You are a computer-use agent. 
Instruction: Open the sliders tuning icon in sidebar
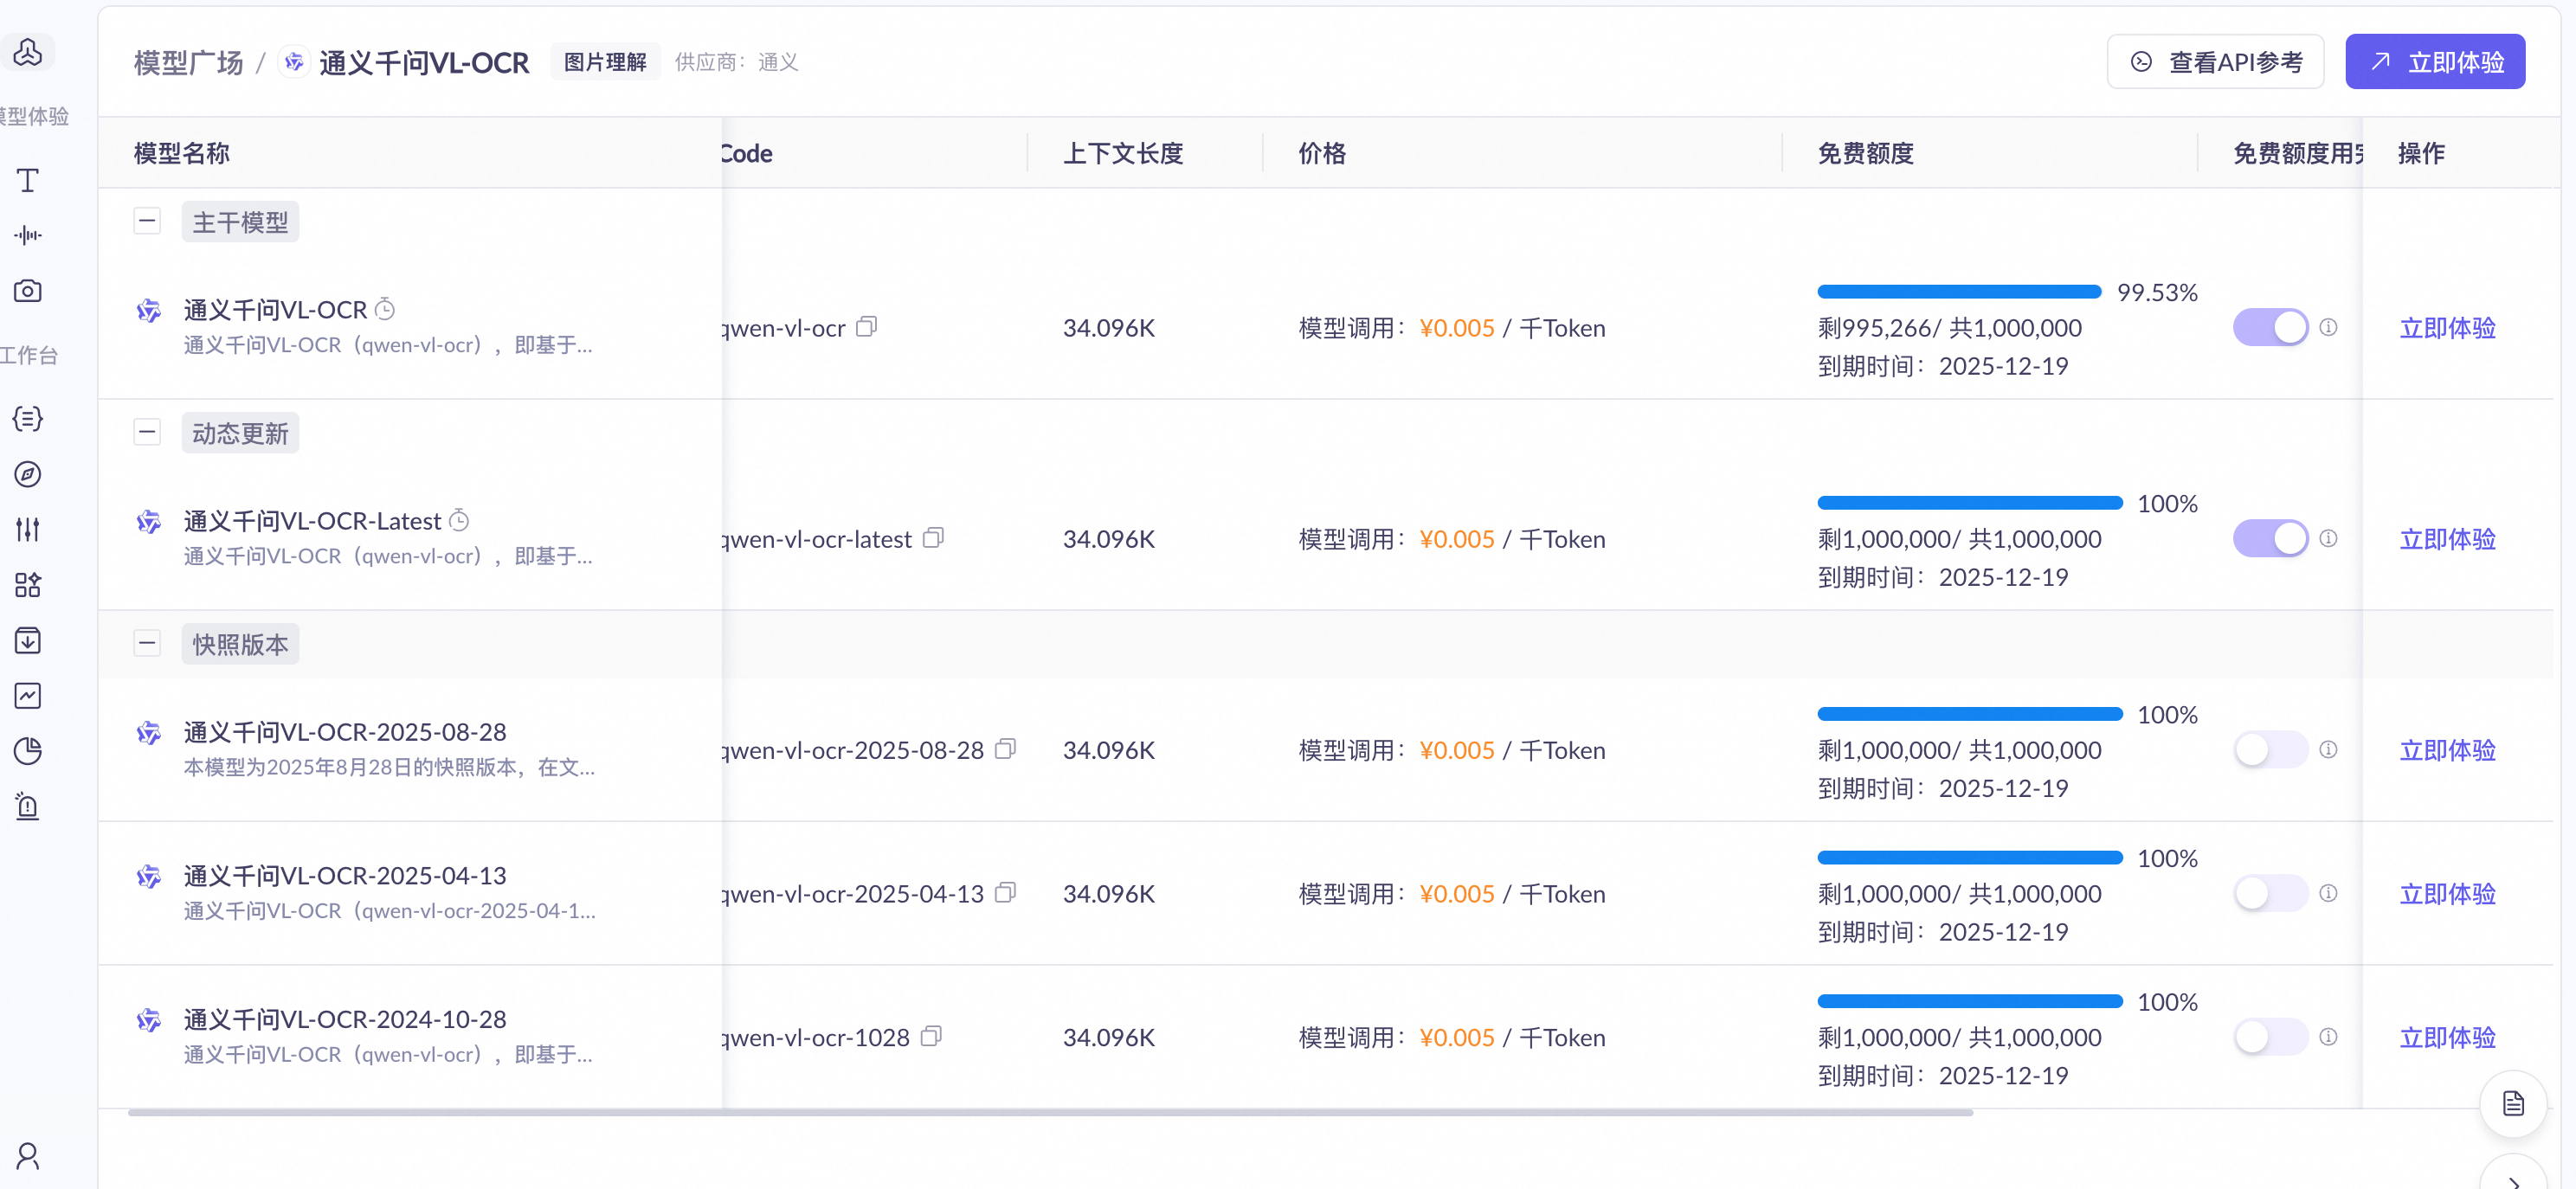tap(28, 529)
